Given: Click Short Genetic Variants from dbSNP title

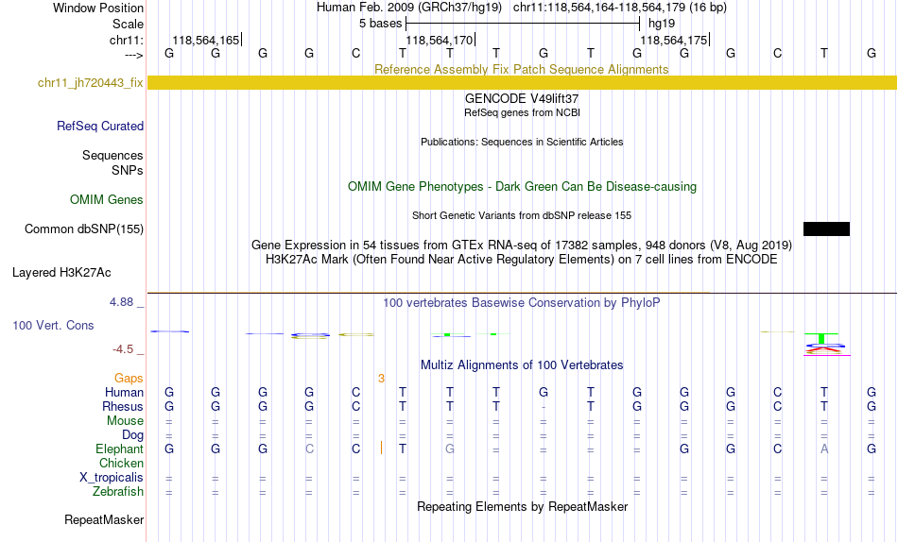Looking at the screenshot, I should pos(522,216).
